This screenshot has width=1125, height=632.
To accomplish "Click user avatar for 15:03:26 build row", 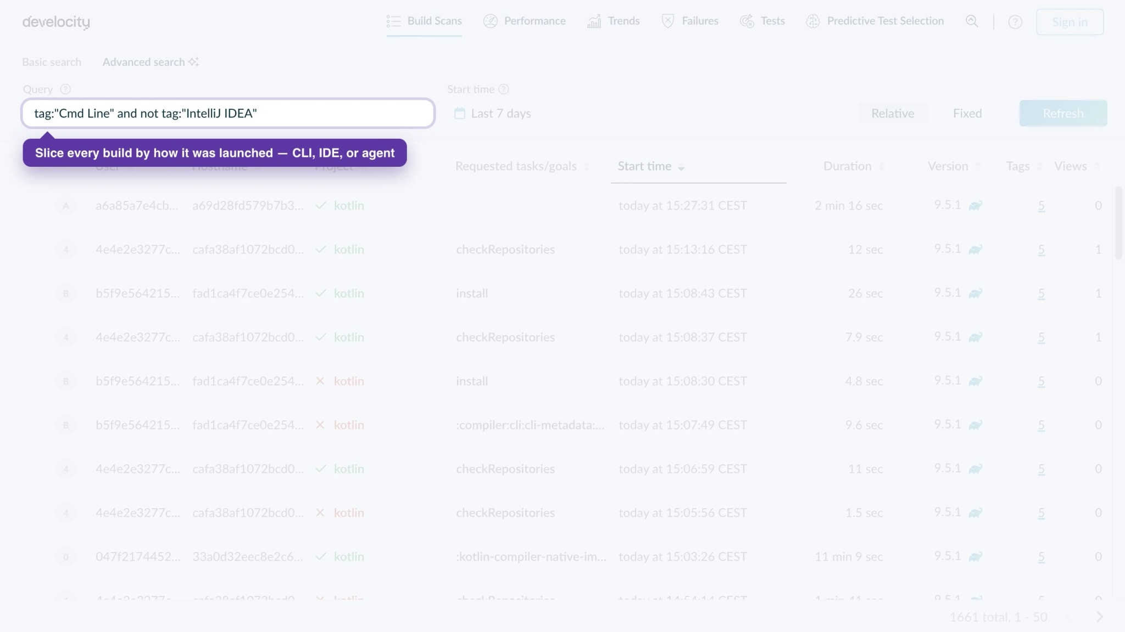I will [x=66, y=557].
